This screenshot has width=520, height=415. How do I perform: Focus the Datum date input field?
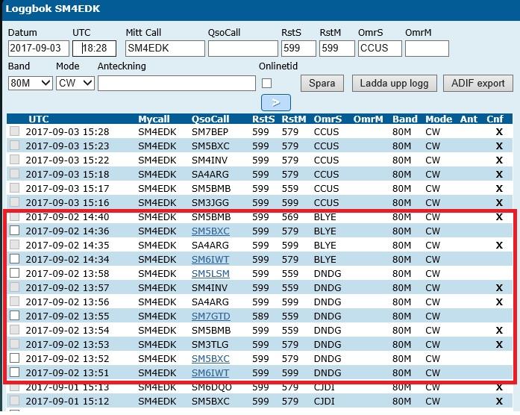tap(38, 49)
